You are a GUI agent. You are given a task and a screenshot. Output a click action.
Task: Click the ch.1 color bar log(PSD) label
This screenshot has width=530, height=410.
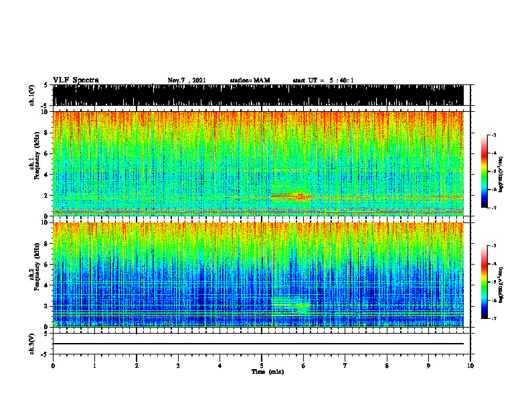click(501, 175)
